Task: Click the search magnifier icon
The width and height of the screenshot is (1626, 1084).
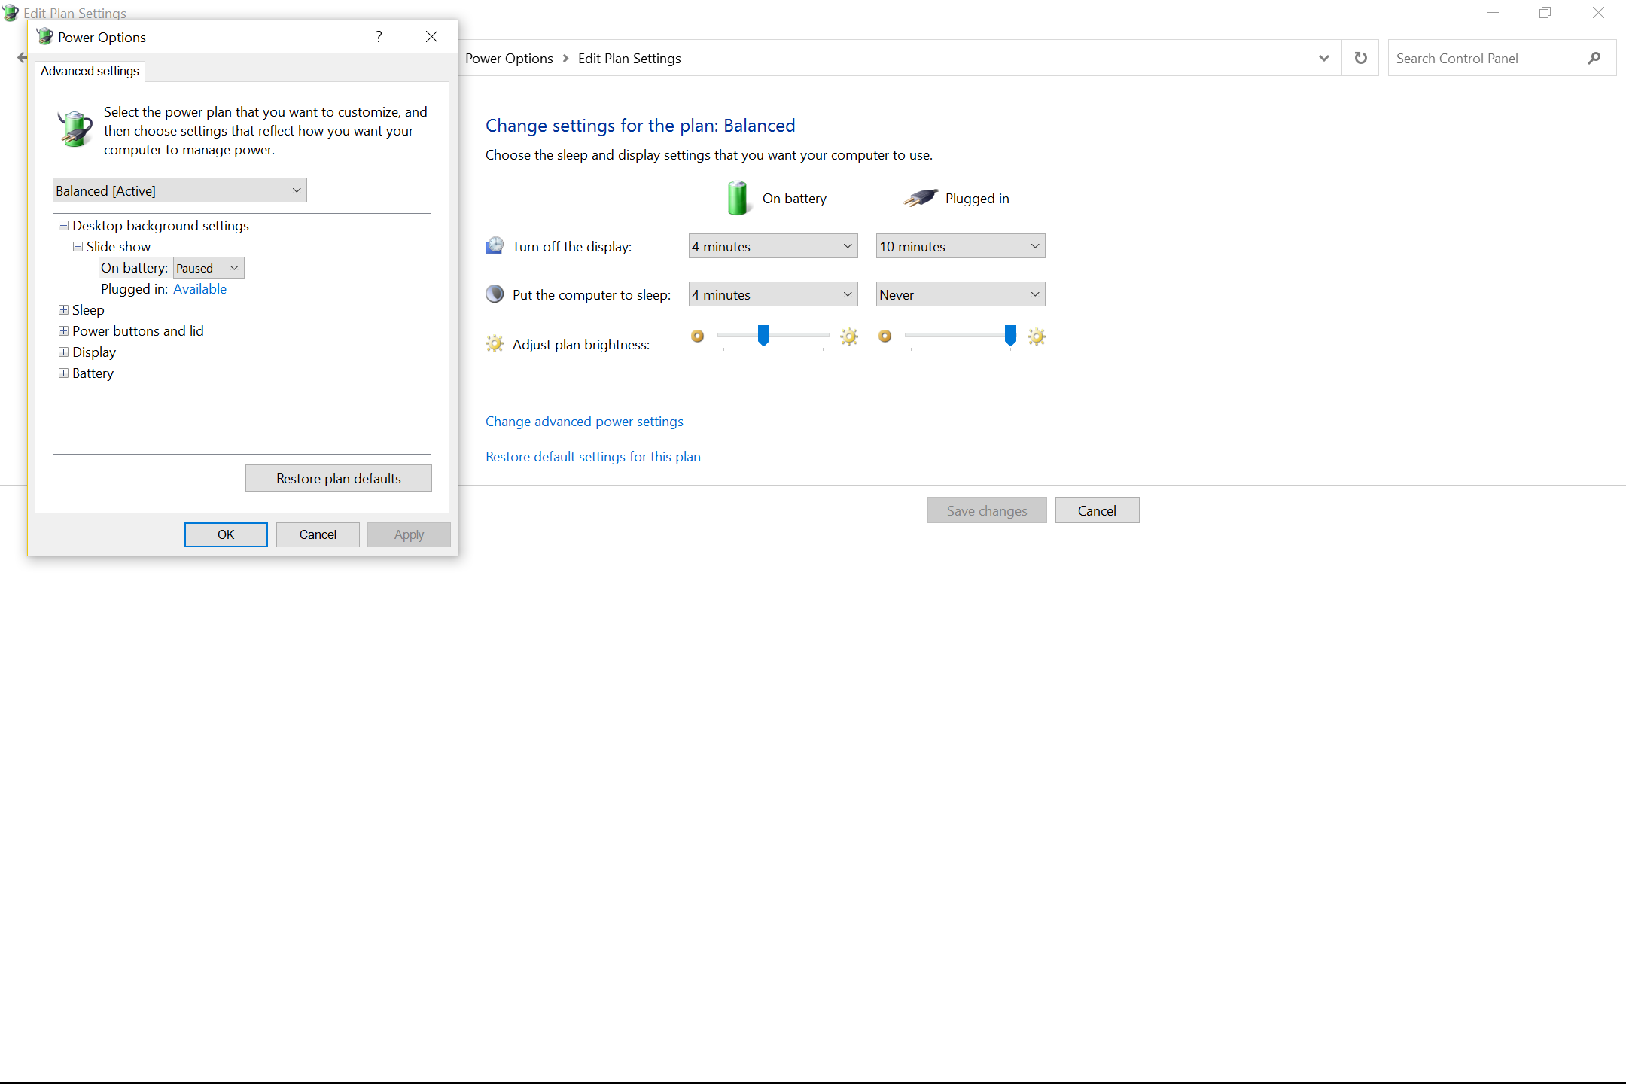Action: (1594, 58)
